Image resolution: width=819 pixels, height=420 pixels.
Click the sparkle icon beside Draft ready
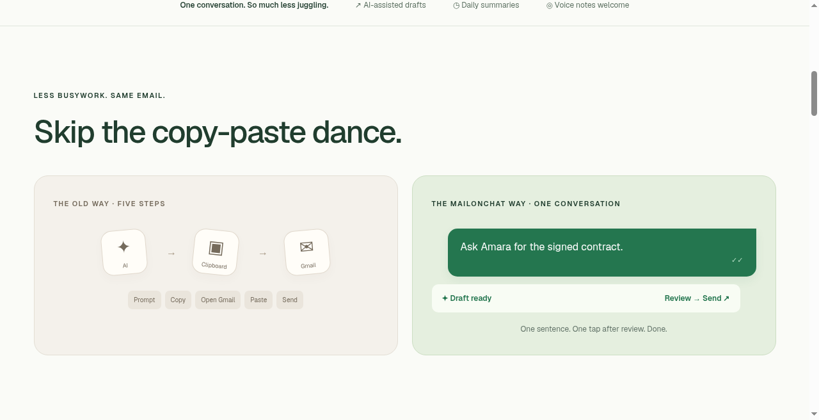pos(445,298)
